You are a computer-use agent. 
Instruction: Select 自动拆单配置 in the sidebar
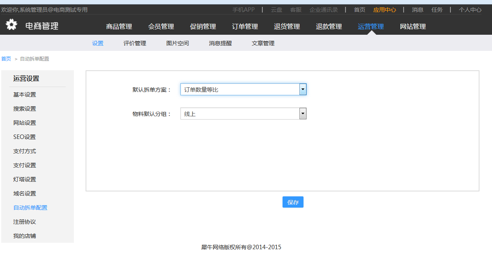tap(30, 208)
